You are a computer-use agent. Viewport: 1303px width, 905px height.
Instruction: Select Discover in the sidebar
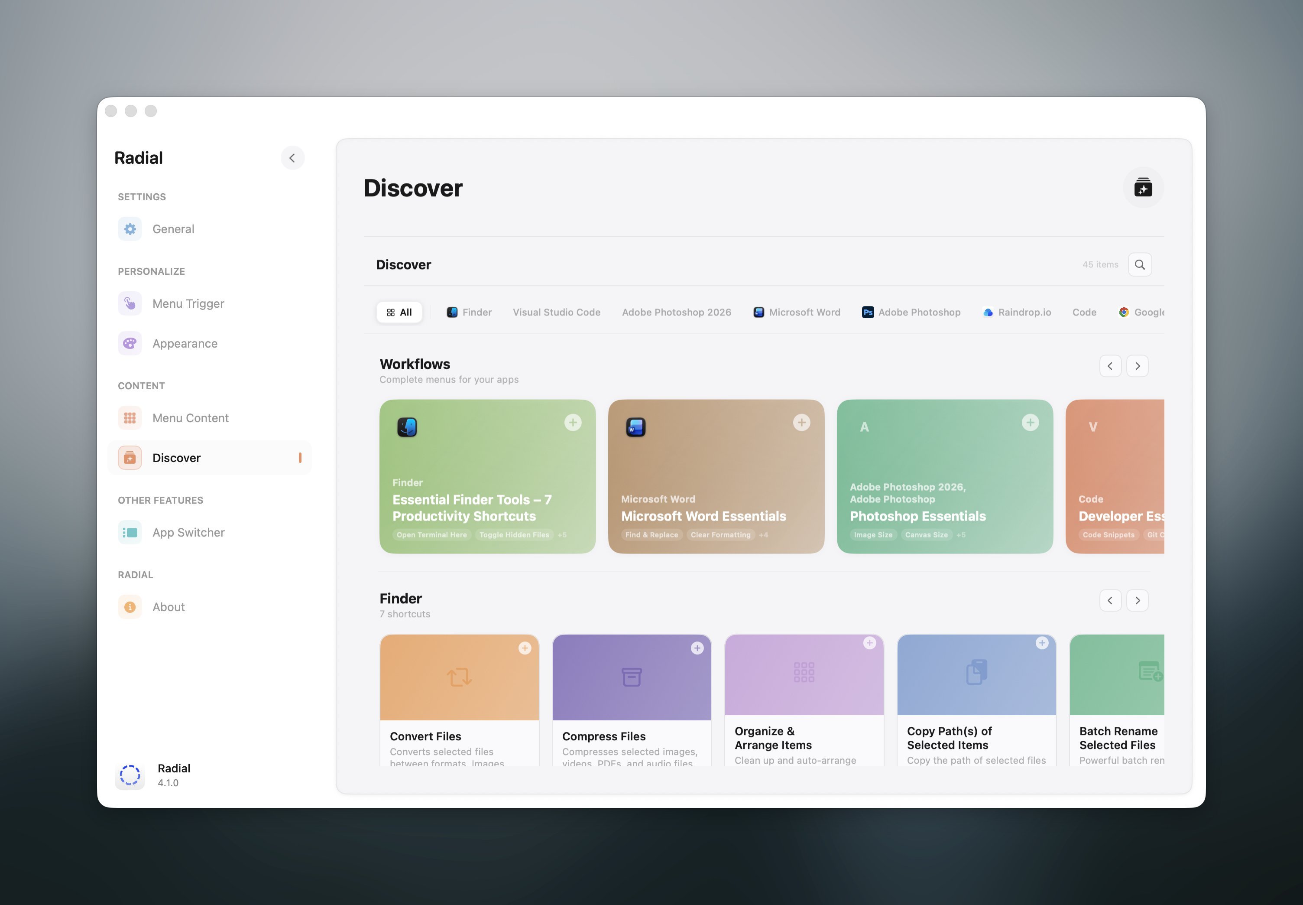point(176,458)
